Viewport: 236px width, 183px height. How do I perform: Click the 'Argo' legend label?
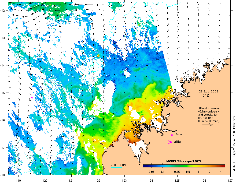(x=179, y=134)
